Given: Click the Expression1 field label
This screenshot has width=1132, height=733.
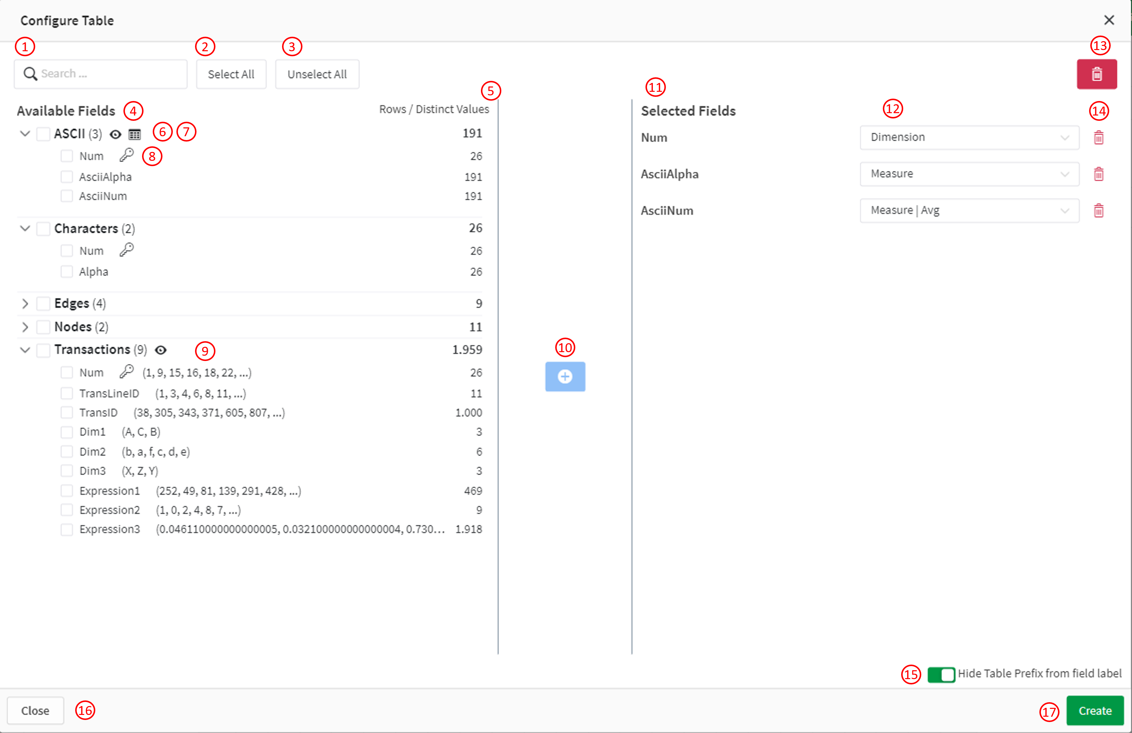Looking at the screenshot, I should point(110,491).
